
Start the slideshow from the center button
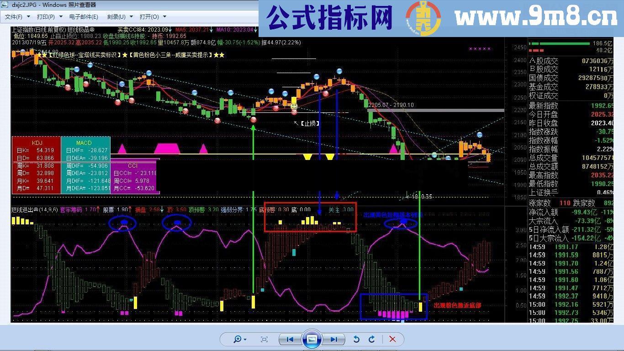point(312,339)
